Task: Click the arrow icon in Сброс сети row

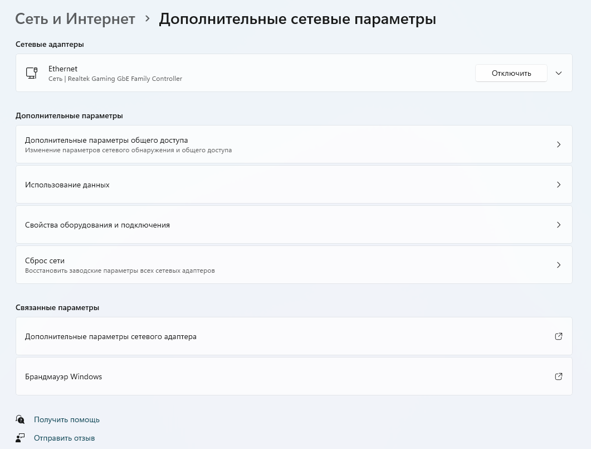Action: coord(558,265)
